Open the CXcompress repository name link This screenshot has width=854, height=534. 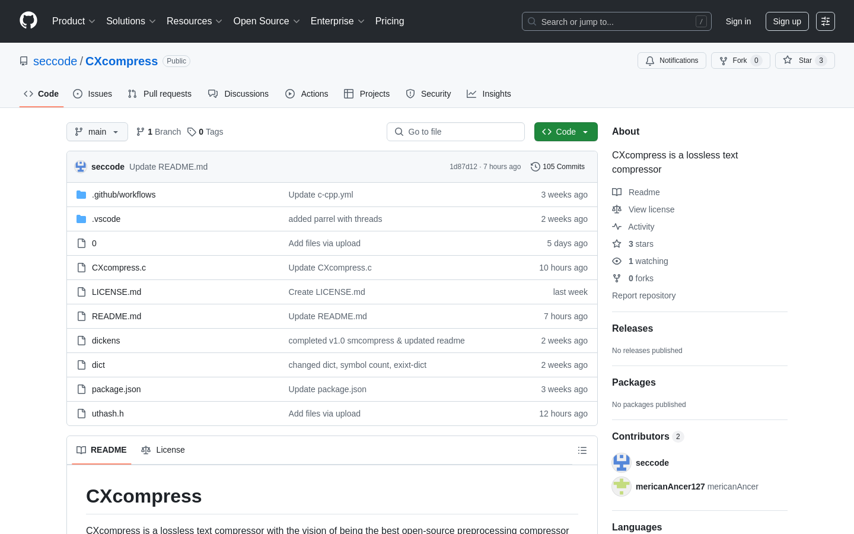click(x=122, y=61)
